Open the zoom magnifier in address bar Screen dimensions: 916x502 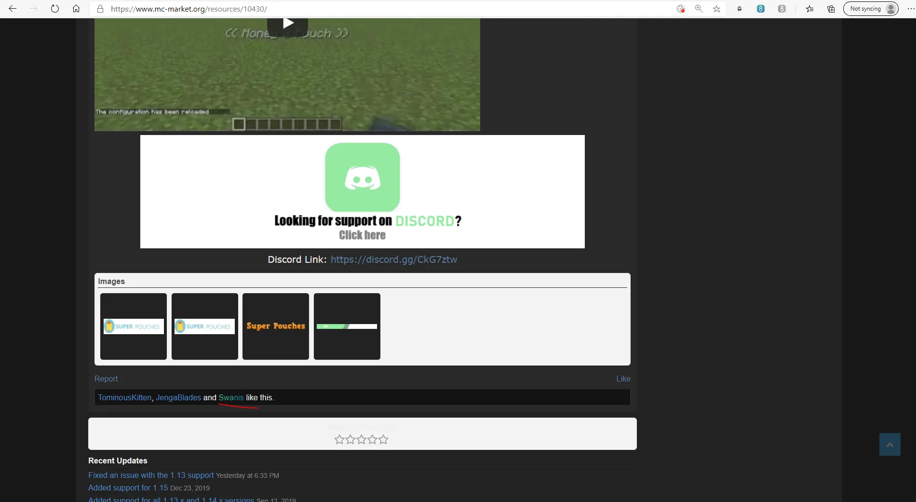pyautogui.click(x=699, y=9)
